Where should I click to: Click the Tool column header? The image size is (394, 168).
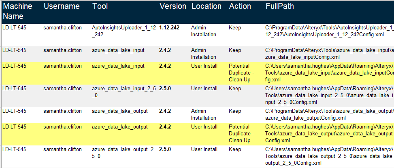coord(100,6)
